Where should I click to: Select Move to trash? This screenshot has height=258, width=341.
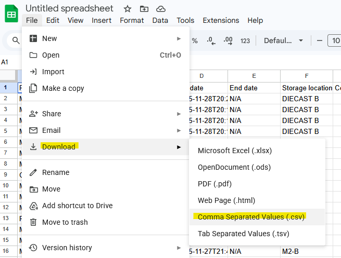(106, 222)
